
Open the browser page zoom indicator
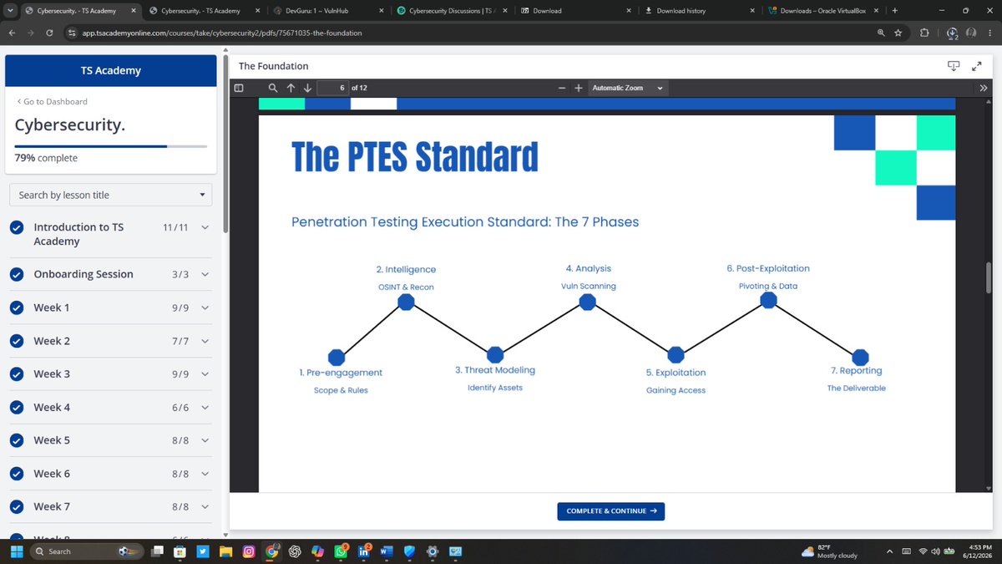(x=881, y=33)
